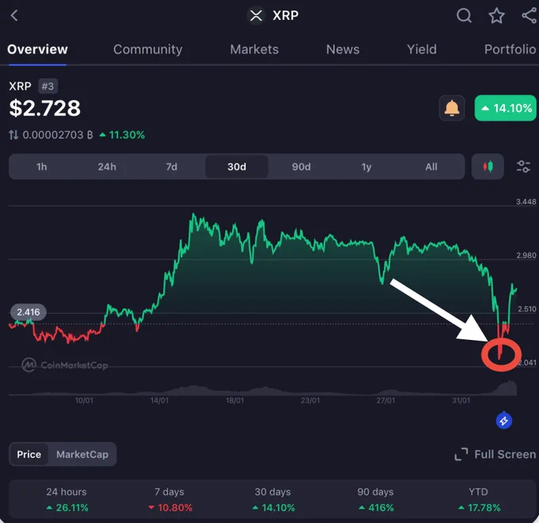Viewport: 539px width, 523px height.
Task: Go back with the left chevron
Action: [x=14, y=16]
